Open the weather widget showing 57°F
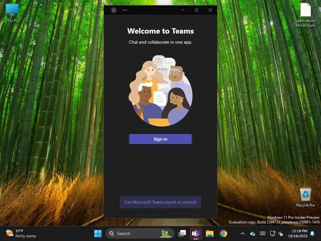321x241 pixels. pos(21,233)
